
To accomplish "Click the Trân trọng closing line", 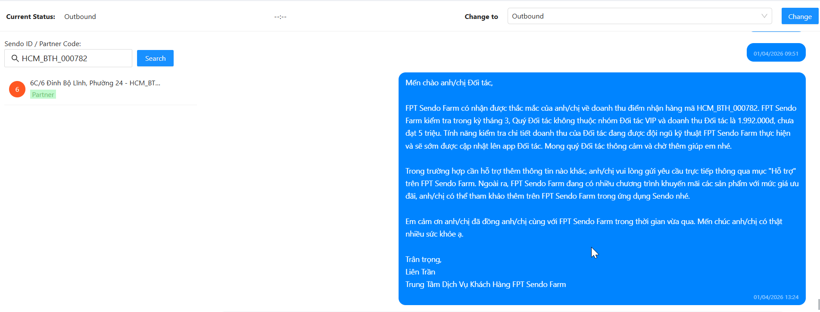I will [x=423, y=259].
